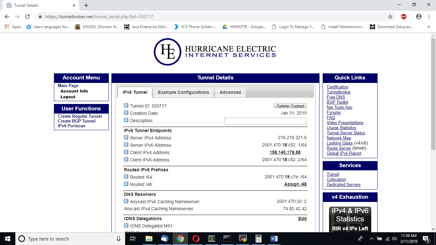Screen dimensions: 436x245
Task: Click the Assign /48 link
Action: pyautogui.click(x=295, y=184)
